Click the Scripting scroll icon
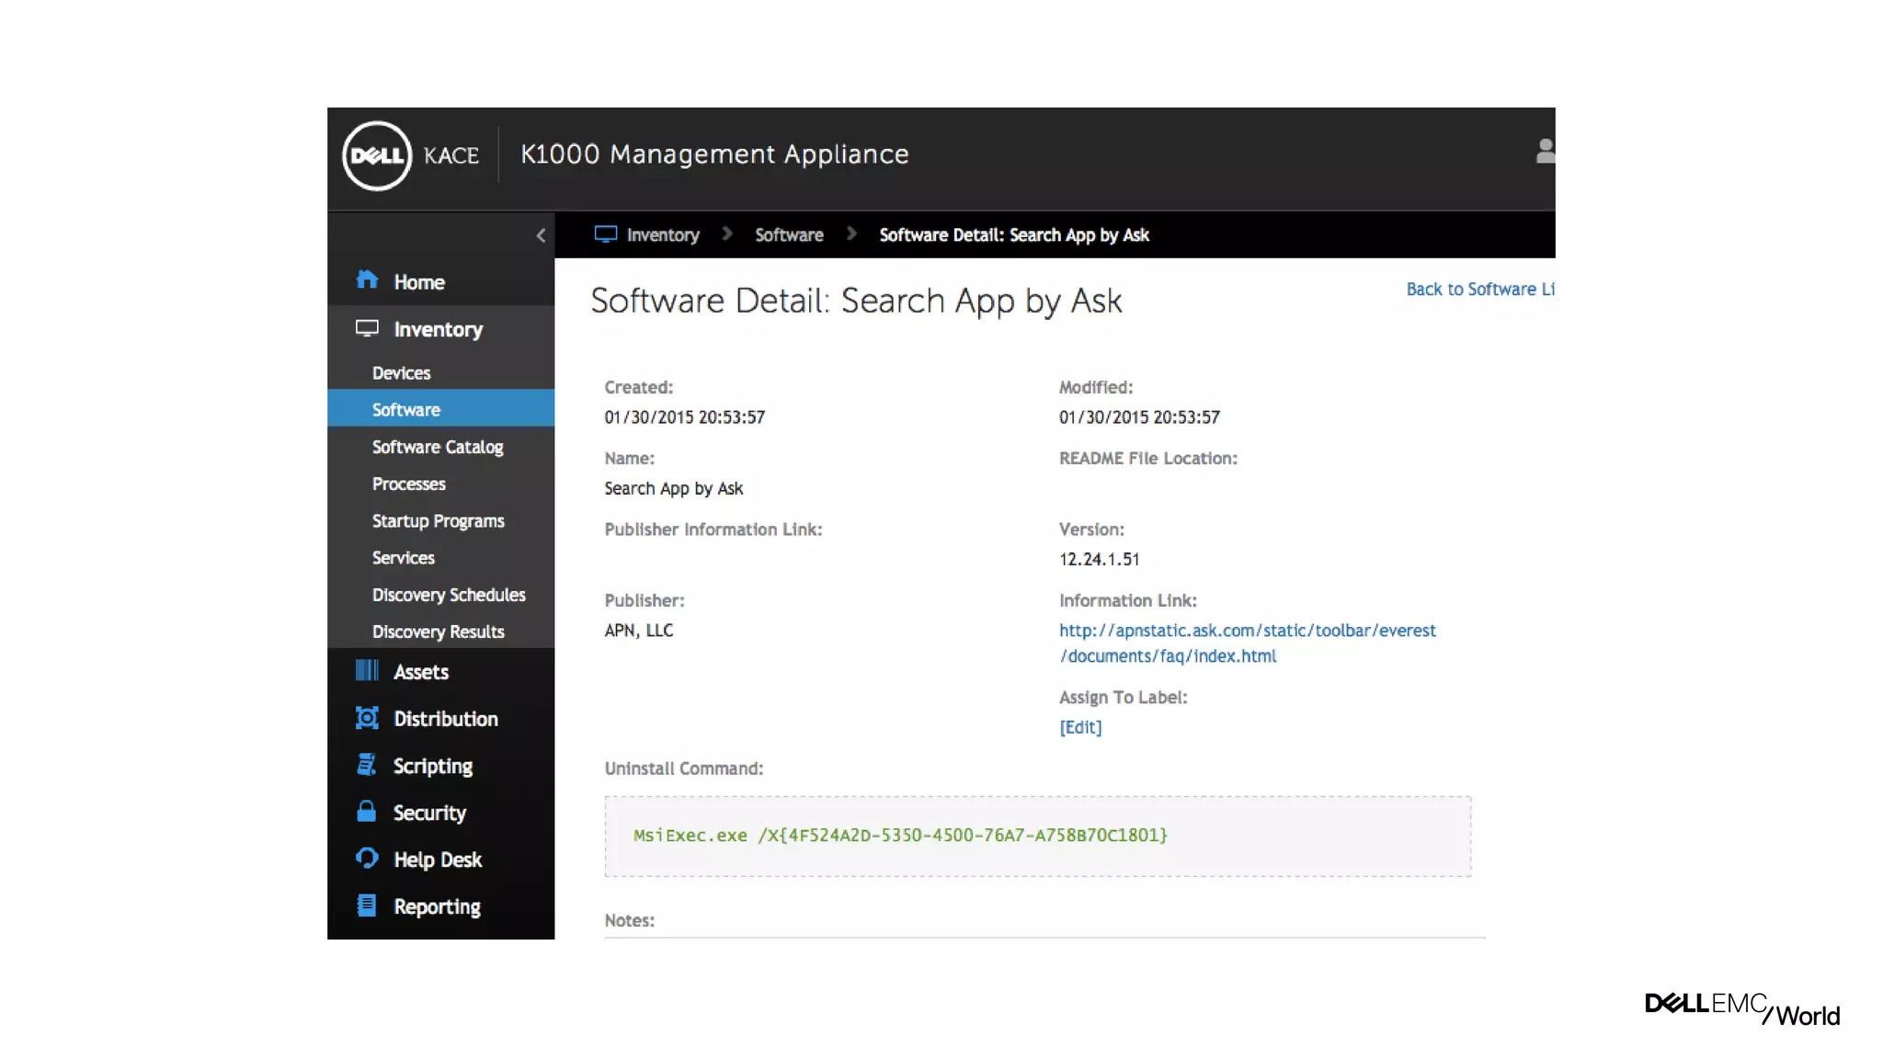1883x1059 pixels. point(367,765)
